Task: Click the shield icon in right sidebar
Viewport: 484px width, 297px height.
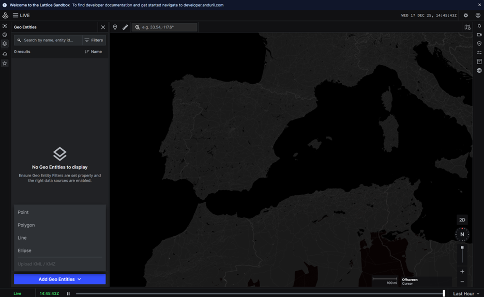Action: pyautogui.click(x=479, y=44)
